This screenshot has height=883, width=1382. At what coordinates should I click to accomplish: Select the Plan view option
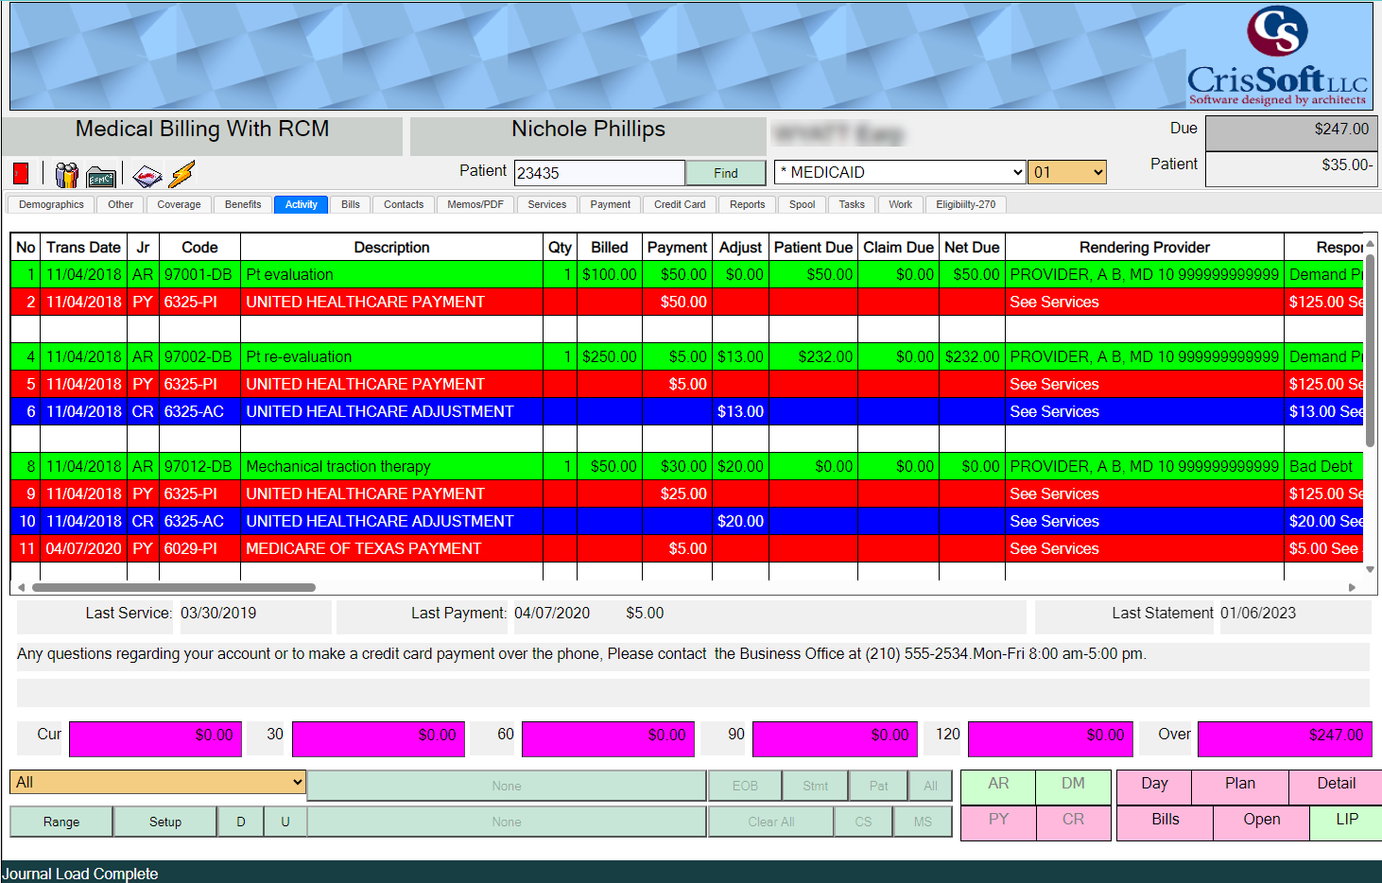tap(1239, 786)
